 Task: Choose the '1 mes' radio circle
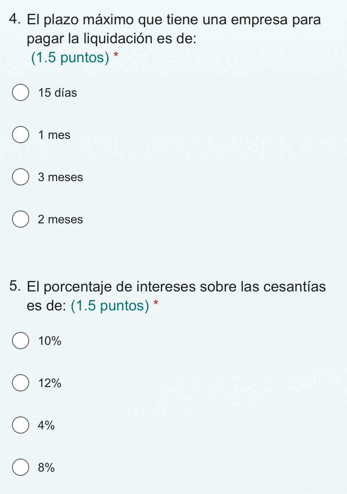(20, 135)
